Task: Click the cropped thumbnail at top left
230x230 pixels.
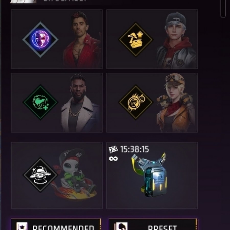Action: (24, 2)
